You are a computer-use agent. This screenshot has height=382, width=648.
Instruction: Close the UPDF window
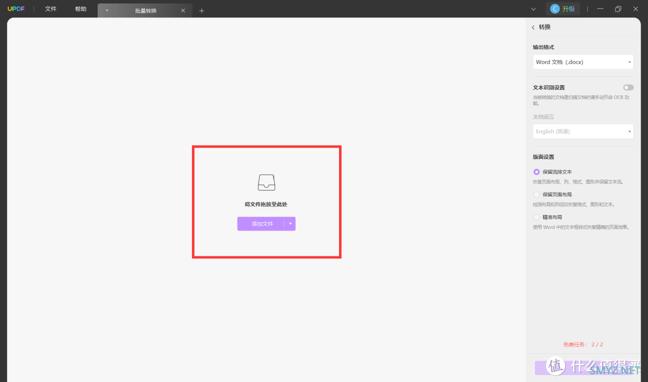635,8
